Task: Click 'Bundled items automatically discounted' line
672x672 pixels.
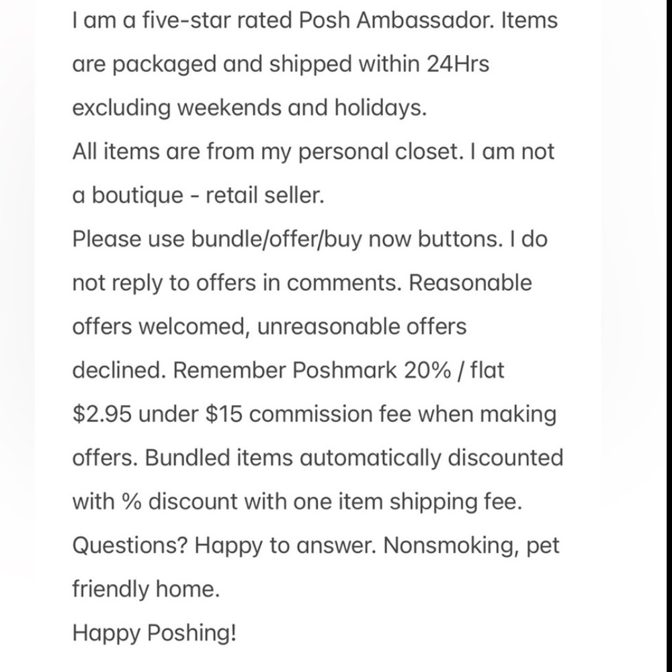Action: tap(354, 457)
